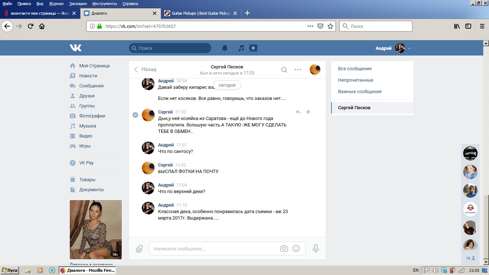Click the message input field
The image size is (489, 275).
pyautogui.click(x=215, y=249)
